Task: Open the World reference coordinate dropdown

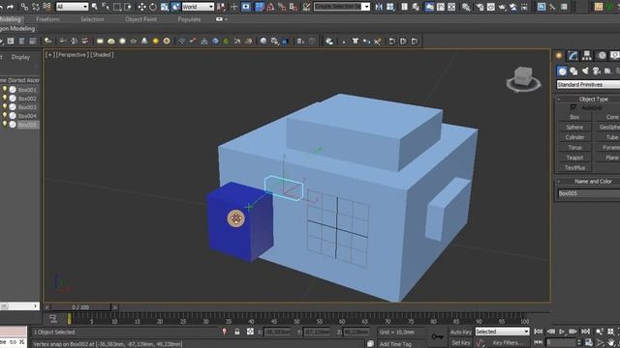Action: (x=198, y=7)
